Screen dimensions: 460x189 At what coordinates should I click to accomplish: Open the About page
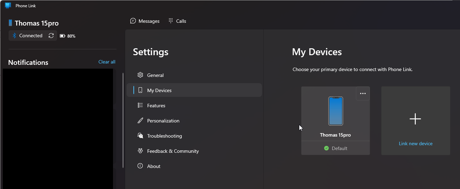194,166
